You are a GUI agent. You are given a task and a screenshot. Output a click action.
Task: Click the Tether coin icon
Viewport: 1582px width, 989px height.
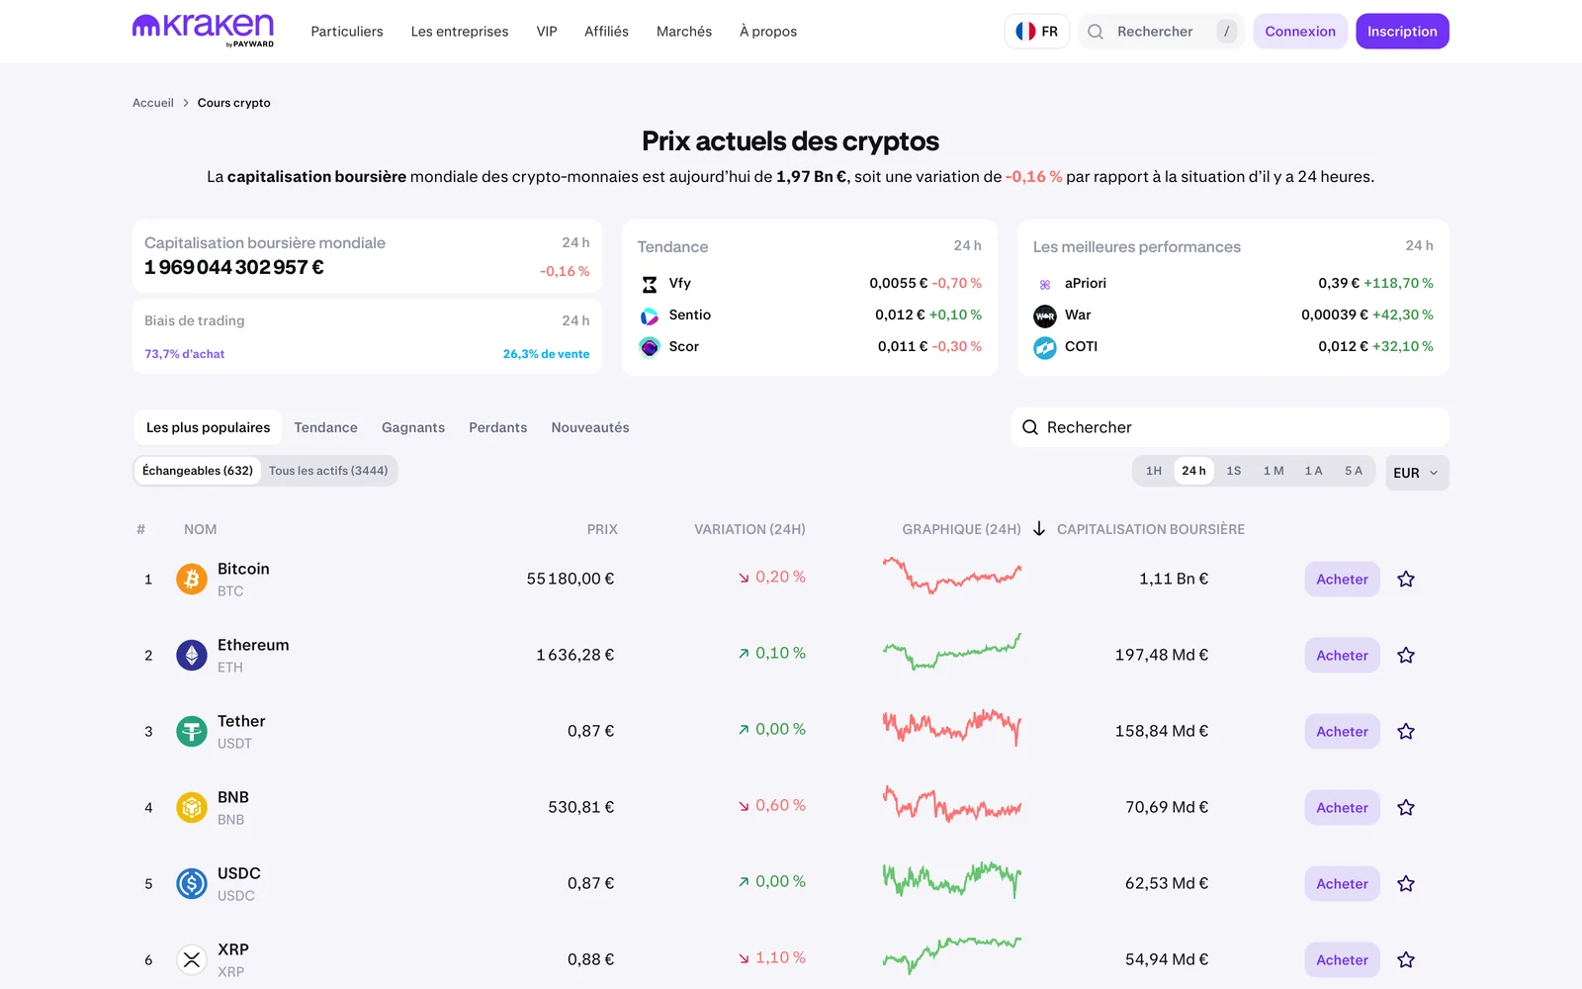(192, 731)
